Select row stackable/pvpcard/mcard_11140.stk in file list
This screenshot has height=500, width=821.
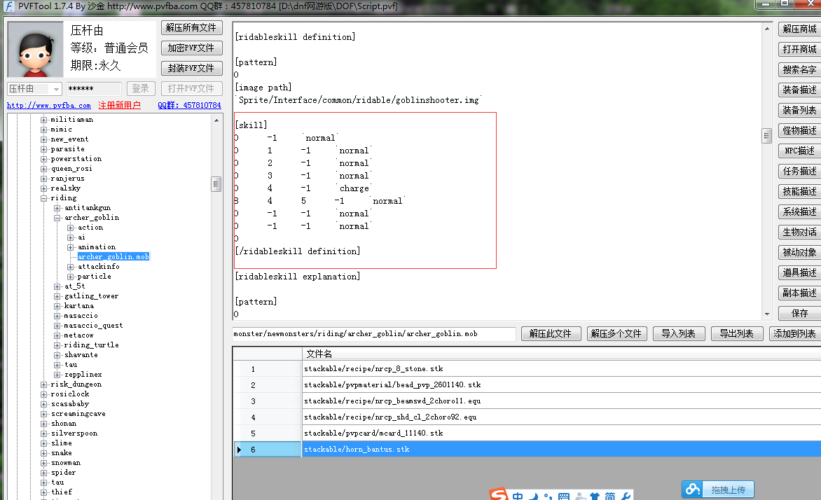pos(373,433)
